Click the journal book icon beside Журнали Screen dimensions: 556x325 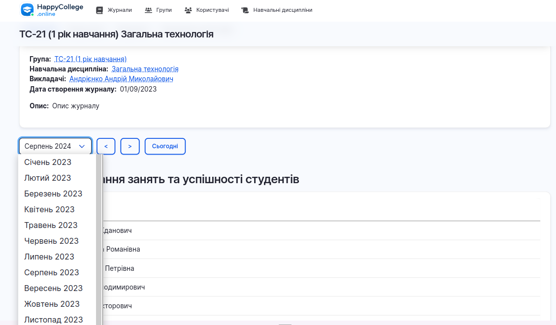(x=99, y=9)
